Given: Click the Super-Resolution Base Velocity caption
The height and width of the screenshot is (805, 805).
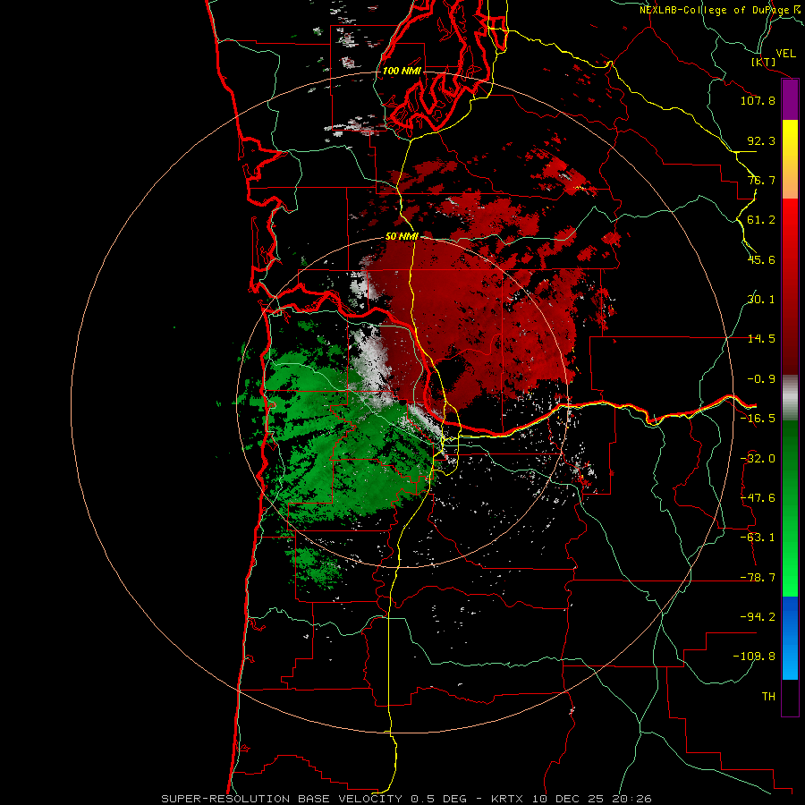Looking at the screenshot, I should [x=407, y=799].
